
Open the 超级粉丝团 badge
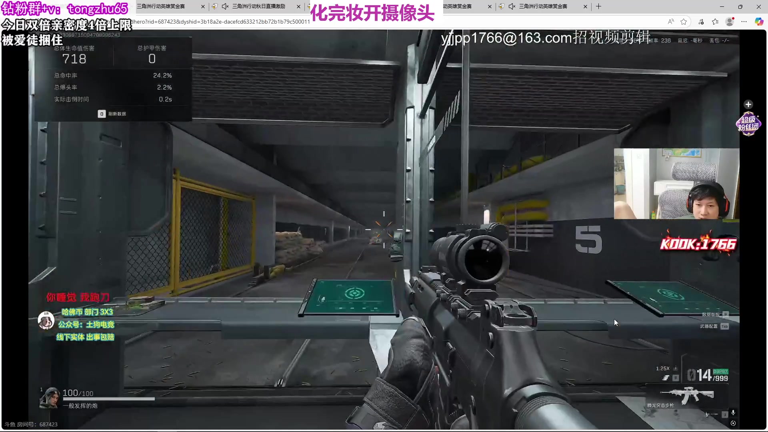tap(748, 124)
